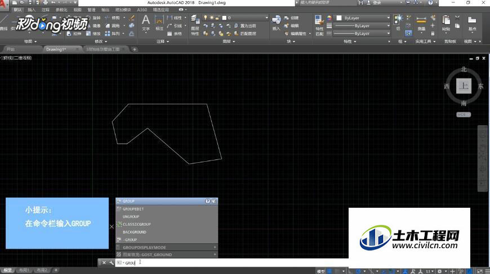Screen dimensions: 490x274
Task: Click the 登录 (Sign in) button
Action: click(x=377, y=2)
